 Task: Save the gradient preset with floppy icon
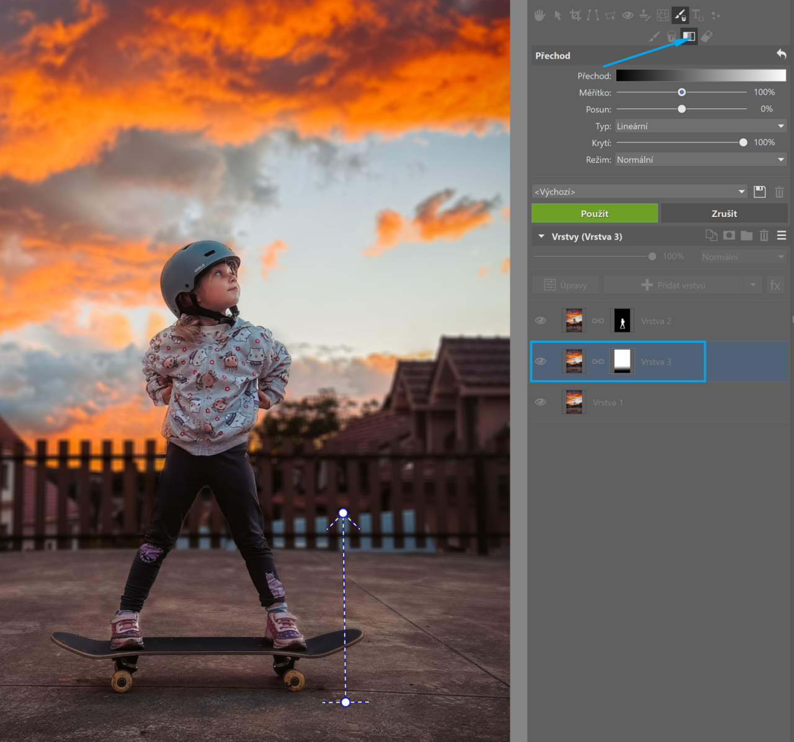point(759,192)
